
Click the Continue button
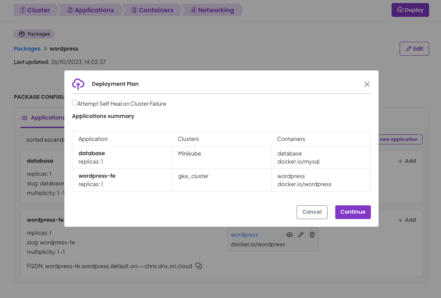pyautogui.click(x=353, y=212)
